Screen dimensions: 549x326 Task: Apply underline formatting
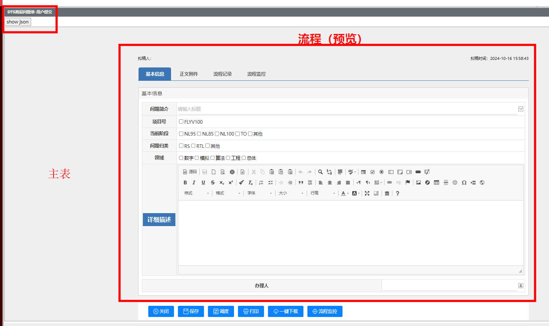203,182
